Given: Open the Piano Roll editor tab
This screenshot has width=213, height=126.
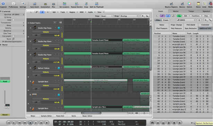Looking at the screenshot, I should (x=60, y=116).
